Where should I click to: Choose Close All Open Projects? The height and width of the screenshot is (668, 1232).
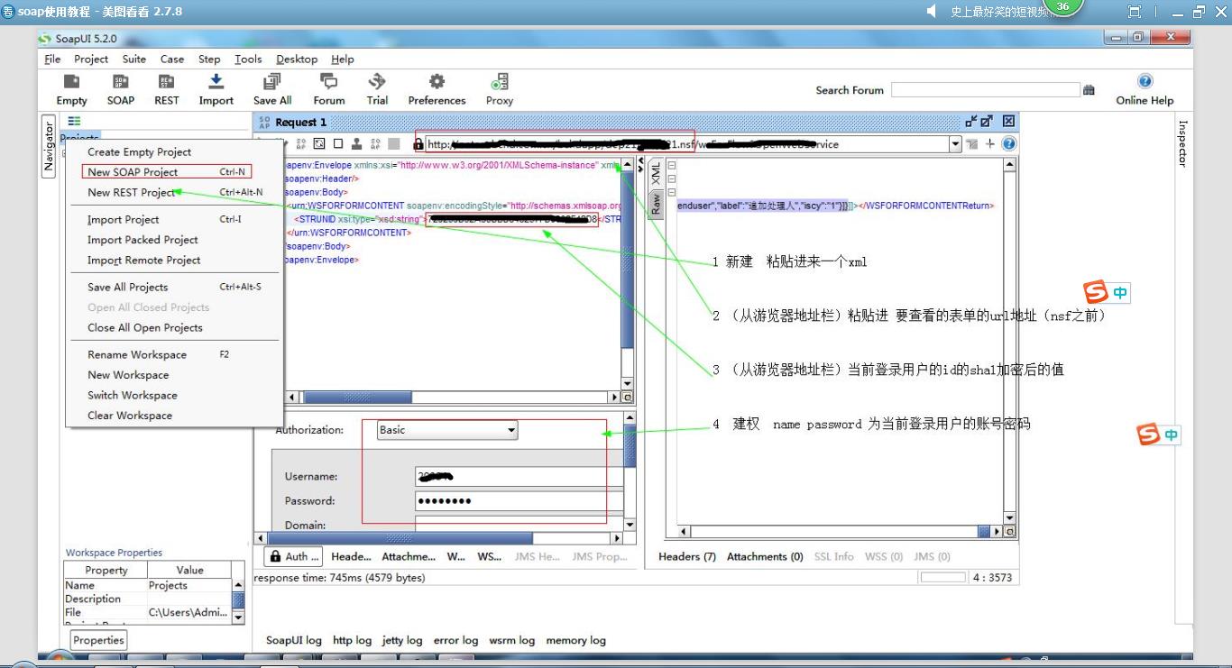click(x=174, y=327)
